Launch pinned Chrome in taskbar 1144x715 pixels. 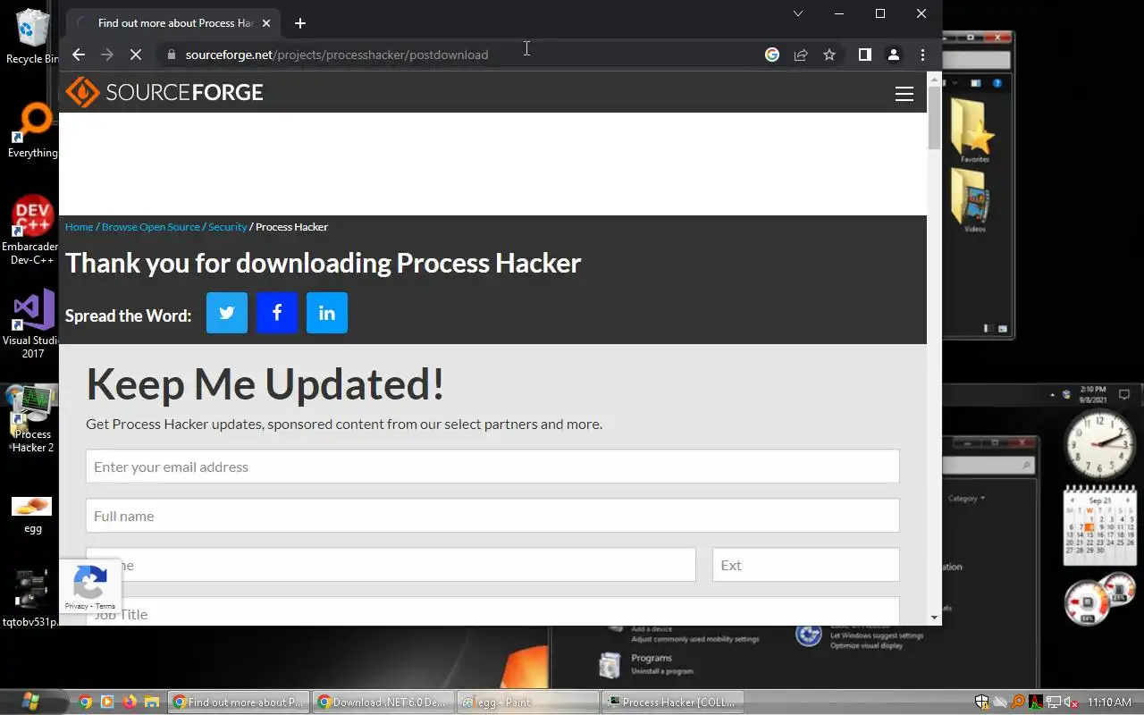tap(85, 702)
